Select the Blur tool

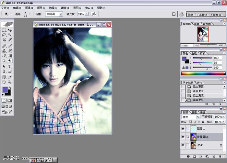tap(4, 60)
